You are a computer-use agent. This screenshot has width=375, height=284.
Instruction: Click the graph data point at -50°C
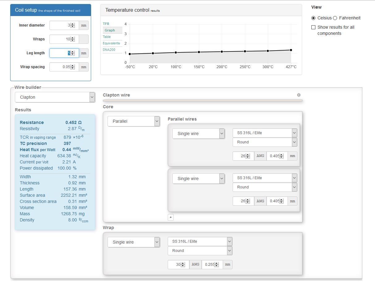[130, 54]
